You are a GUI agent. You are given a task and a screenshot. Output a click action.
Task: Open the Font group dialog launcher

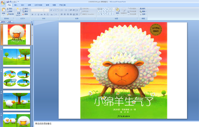58,19
